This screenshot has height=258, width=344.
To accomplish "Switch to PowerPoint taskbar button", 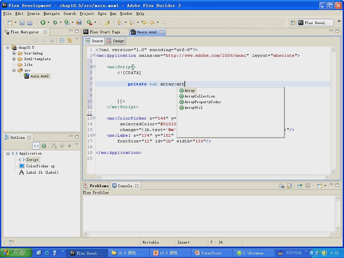I will (212, 253).
